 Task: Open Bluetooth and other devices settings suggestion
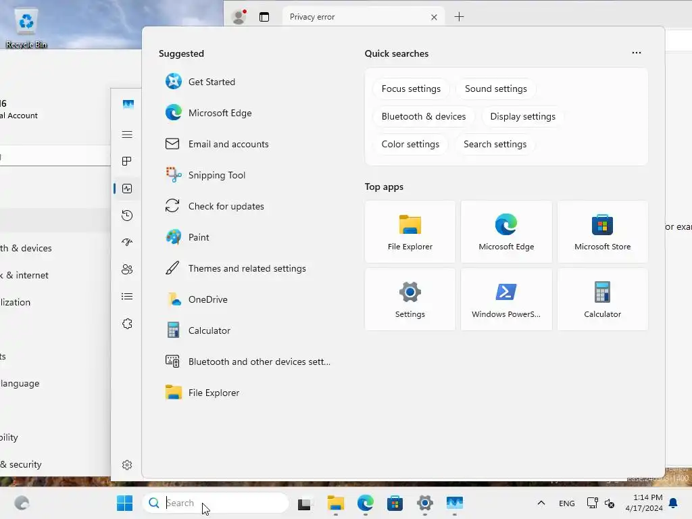tap(247, 362)
